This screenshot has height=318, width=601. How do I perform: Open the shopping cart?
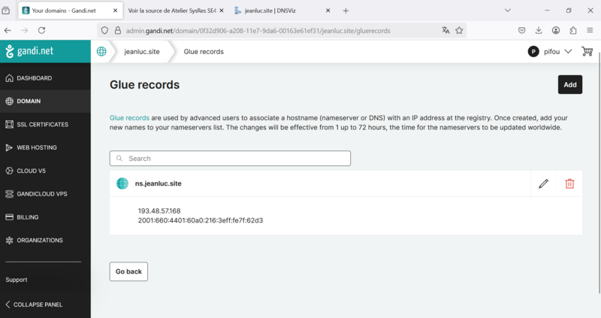click(587, 51)
